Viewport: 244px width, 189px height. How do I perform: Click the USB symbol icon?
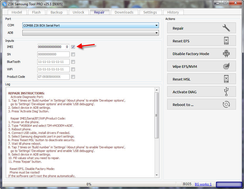click(x=226, y=92)
